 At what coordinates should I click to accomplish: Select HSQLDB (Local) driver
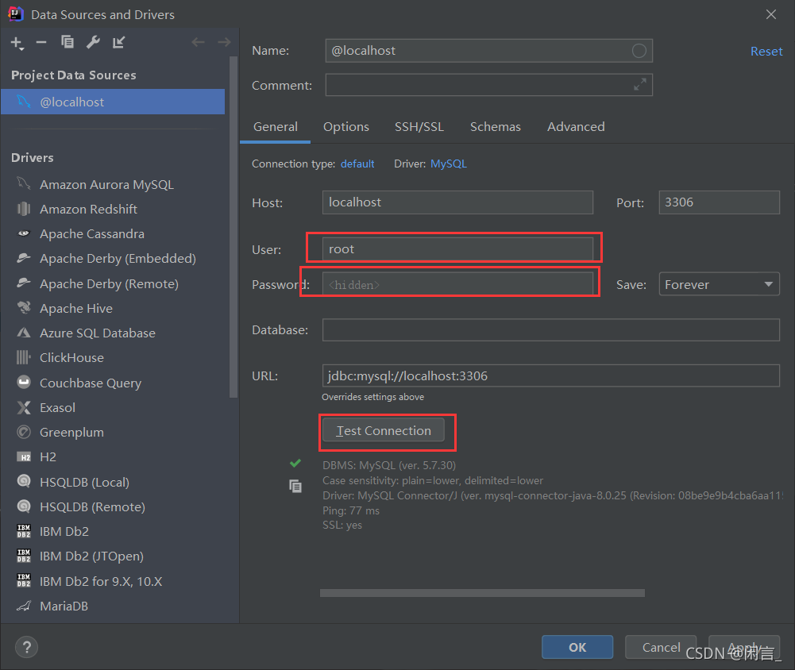pos(84,482)
